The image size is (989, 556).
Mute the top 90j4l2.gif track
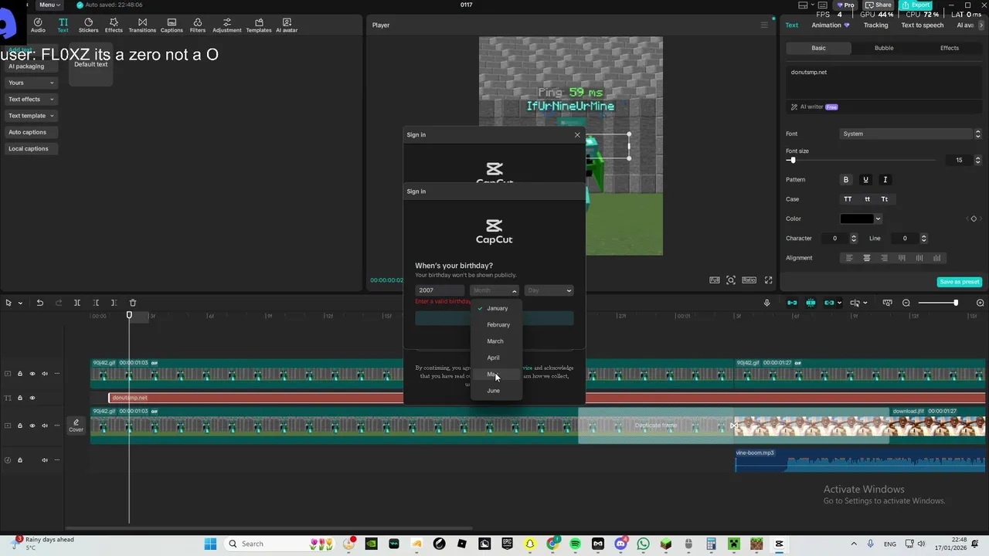point(45,374)
